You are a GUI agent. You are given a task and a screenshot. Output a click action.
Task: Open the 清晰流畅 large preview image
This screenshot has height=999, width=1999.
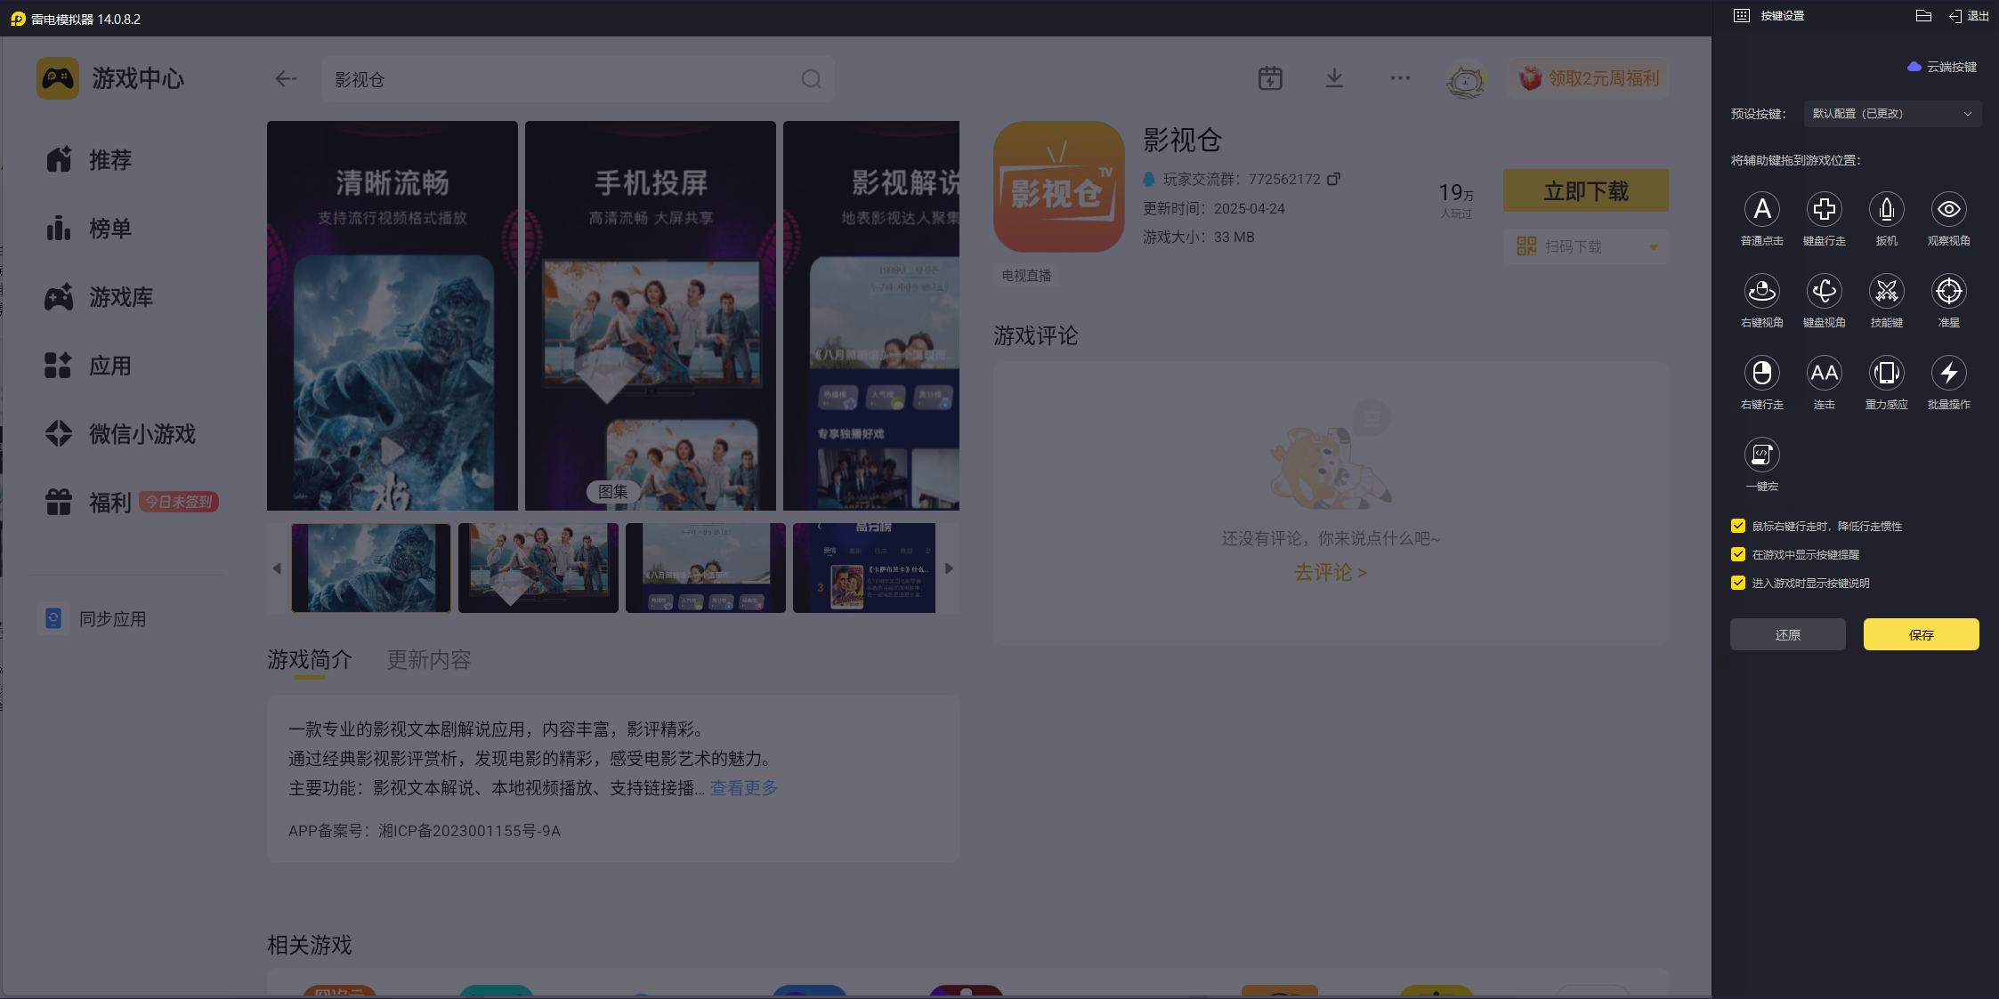(393, 316)
